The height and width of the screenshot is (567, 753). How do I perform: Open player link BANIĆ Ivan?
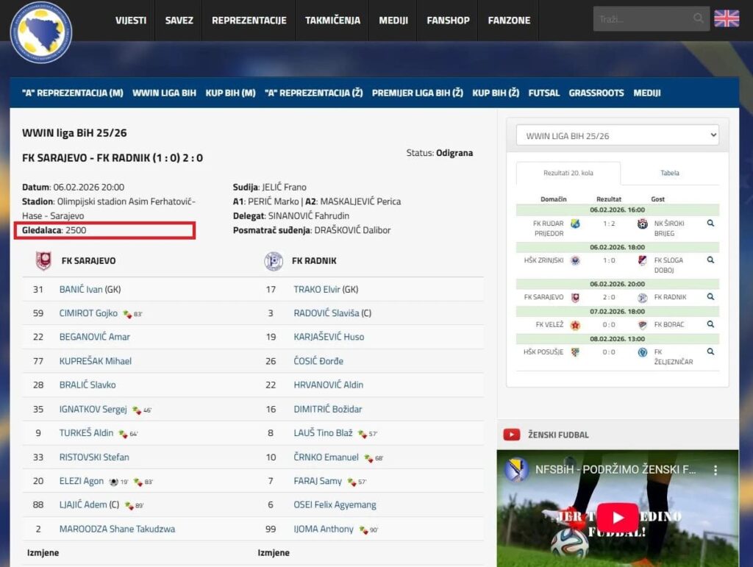(x=81, y=290)
